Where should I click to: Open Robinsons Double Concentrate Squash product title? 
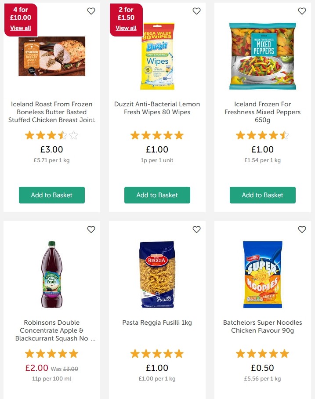click(x=52, y=330)
